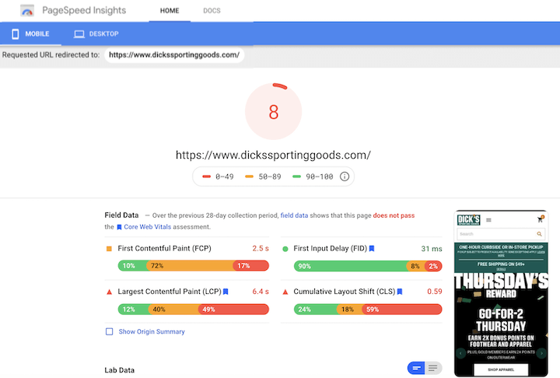
Task: Click the PageSpeed Insights logo icon
Action: click(27, 11)
